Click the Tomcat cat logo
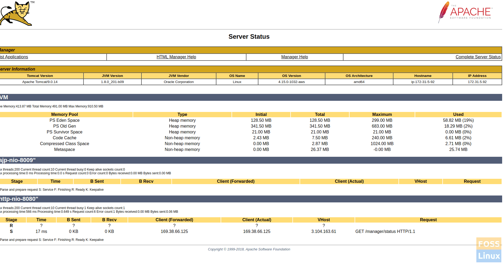Screen dimensions: 504x265 (16, 13)
